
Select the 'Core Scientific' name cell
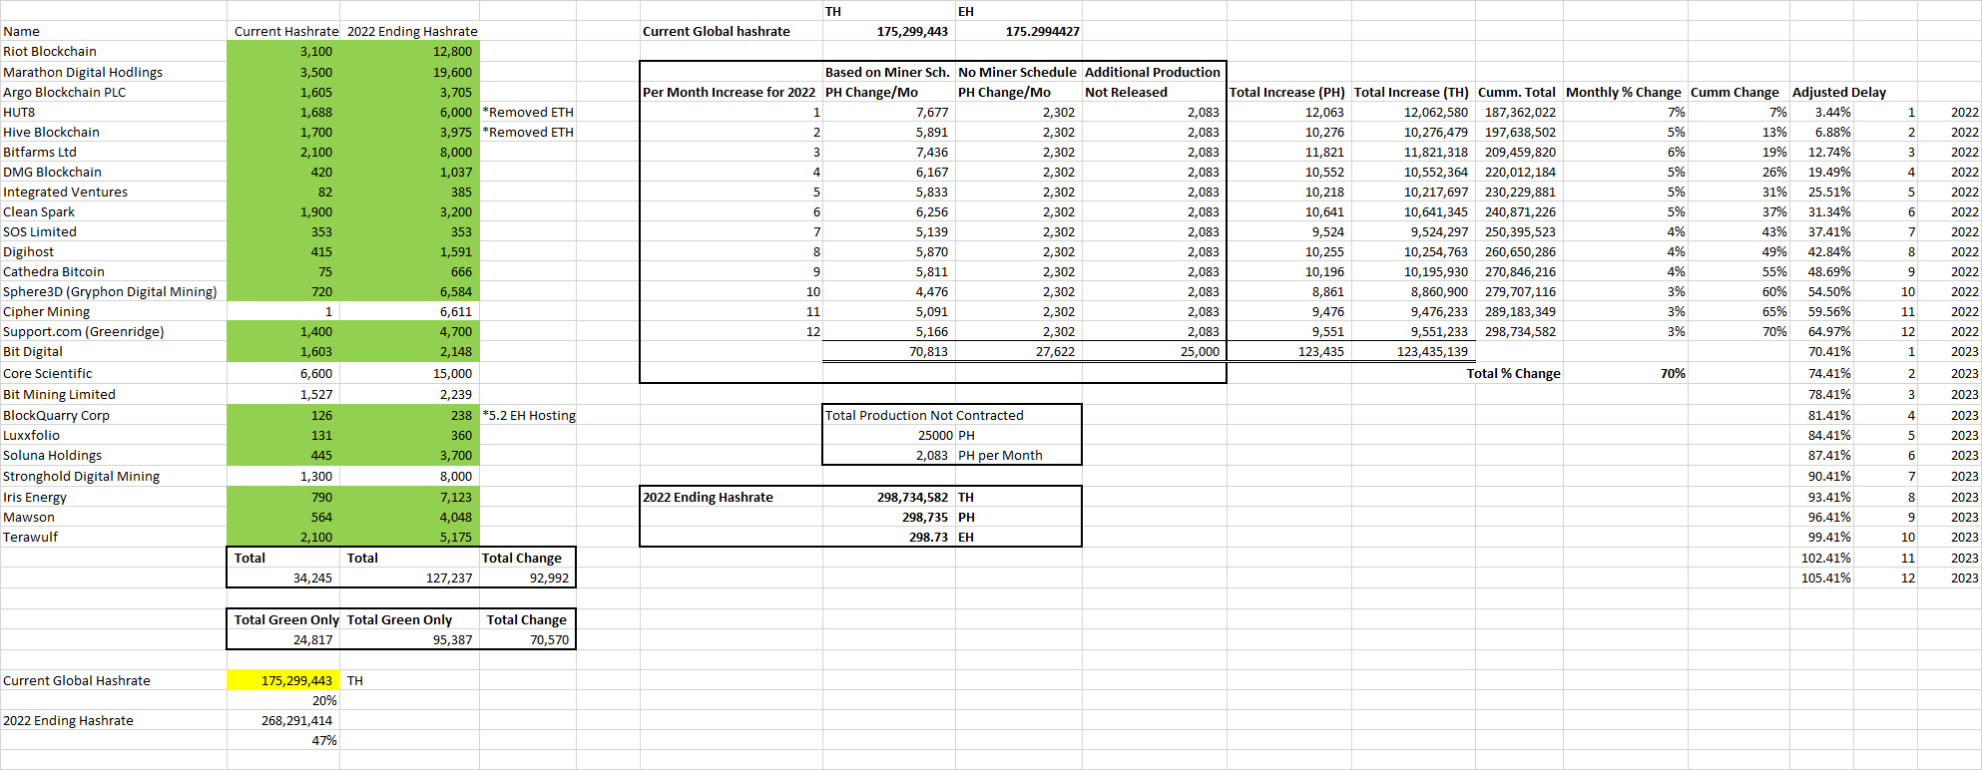48,373
